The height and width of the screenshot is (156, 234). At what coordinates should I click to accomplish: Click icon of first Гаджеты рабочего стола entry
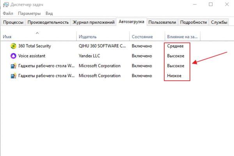point(13,66)
